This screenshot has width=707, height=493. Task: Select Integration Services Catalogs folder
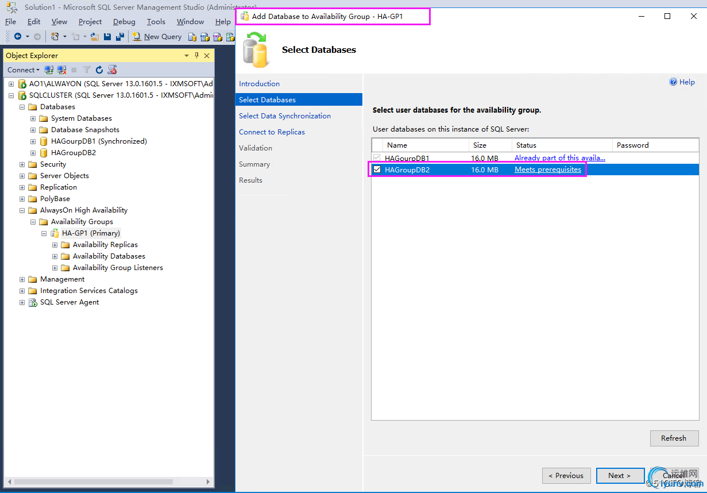(x=88, y=290)
